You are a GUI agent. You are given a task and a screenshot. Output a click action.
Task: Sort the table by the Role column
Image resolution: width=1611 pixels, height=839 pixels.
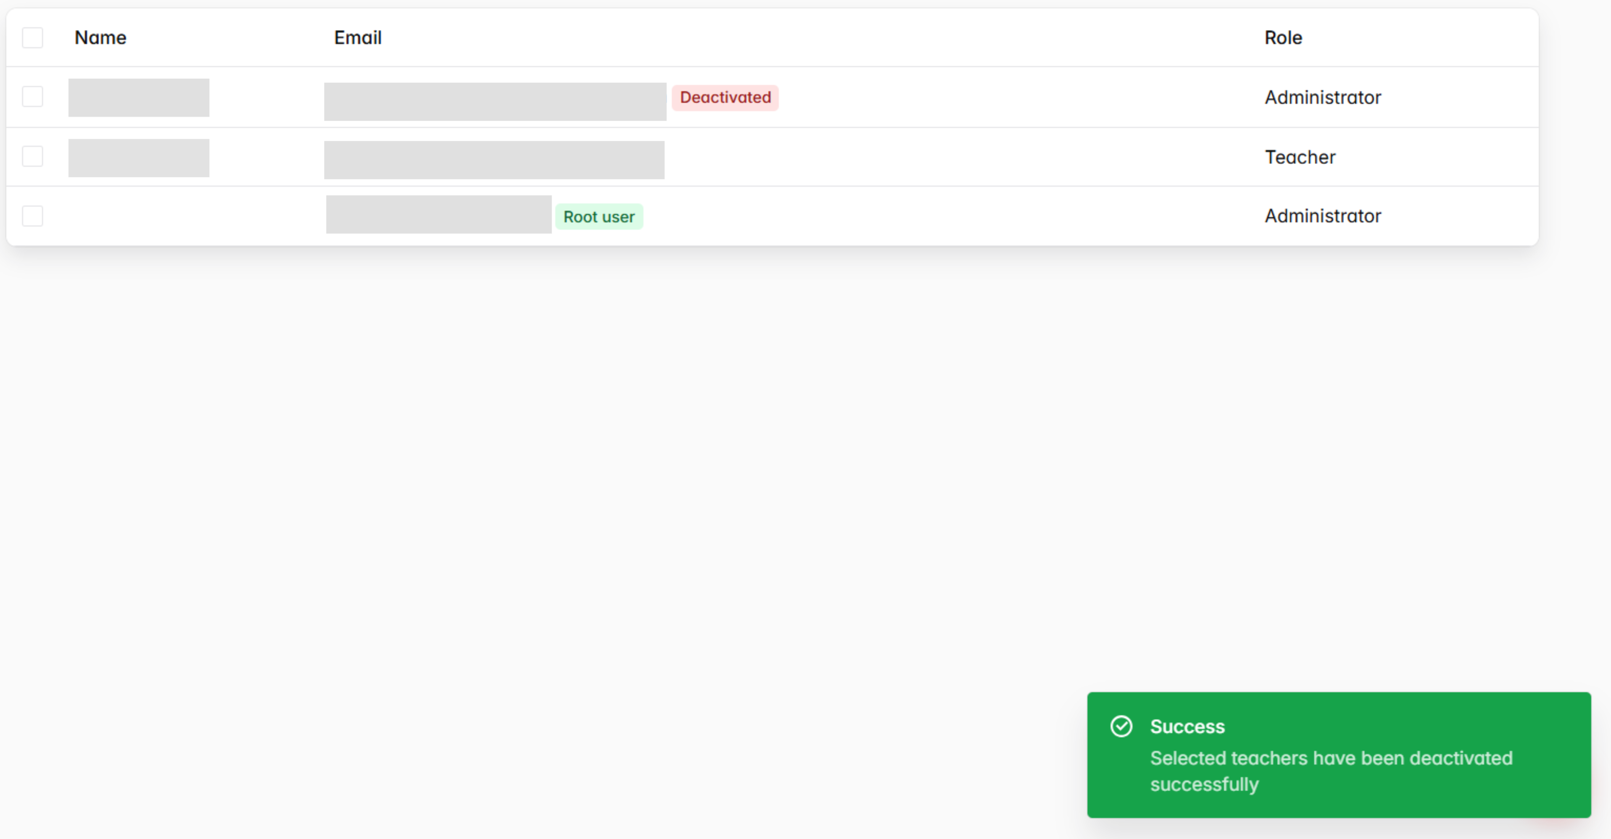click(1283, 37)
